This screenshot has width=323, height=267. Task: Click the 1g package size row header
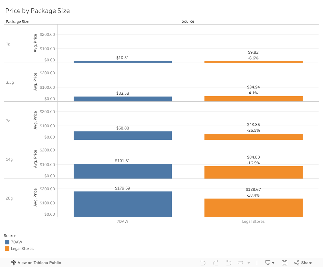coord(8,44)
